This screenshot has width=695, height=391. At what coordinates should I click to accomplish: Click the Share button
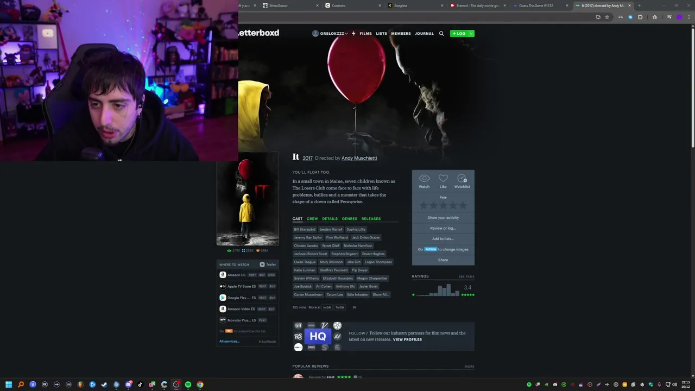click(443, 260)
